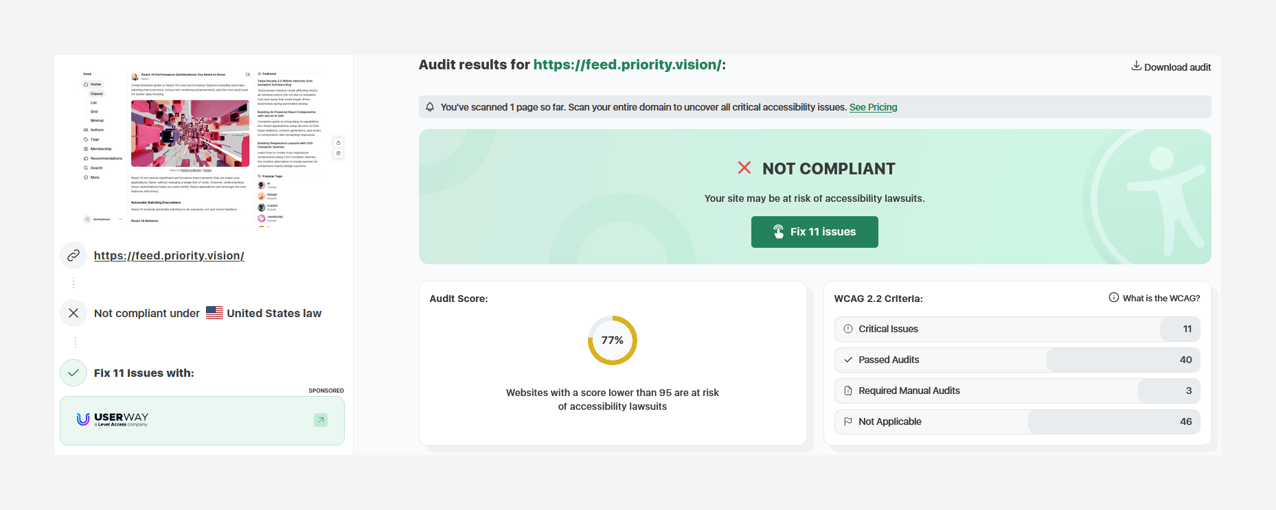
Task: Expand the Not Applicable row
Action: click(1017, 421)
